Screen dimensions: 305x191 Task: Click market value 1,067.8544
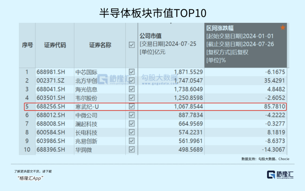(188, 106)
